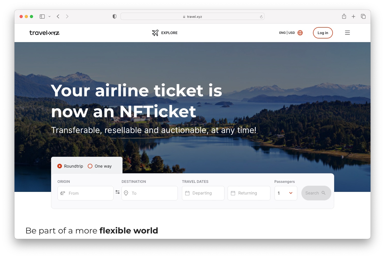The image size is (385, 258).
Task: Click the Departing date field
Action: tap(203, 193)
